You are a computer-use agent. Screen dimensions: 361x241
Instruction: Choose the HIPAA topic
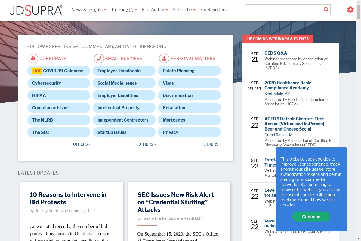click(x=59, y=95)
